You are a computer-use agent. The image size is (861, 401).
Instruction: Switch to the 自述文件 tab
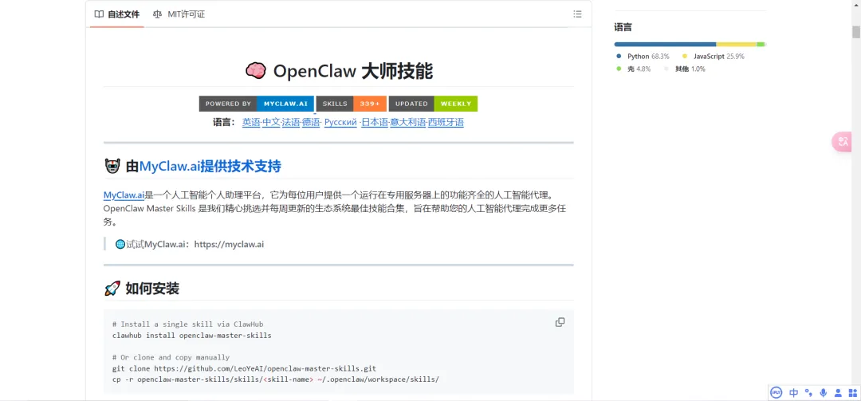[117, 14]
